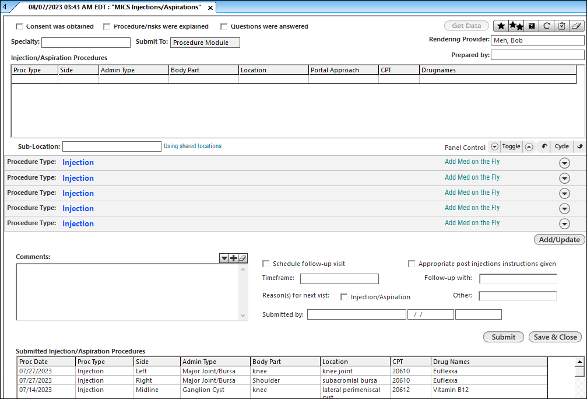587x399 pixels.
Task: Click the single star favorite icon
Action: point(501,26)
